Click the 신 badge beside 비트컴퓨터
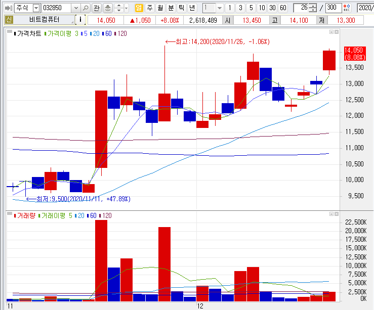374x310 pixels. coord(9,20)
